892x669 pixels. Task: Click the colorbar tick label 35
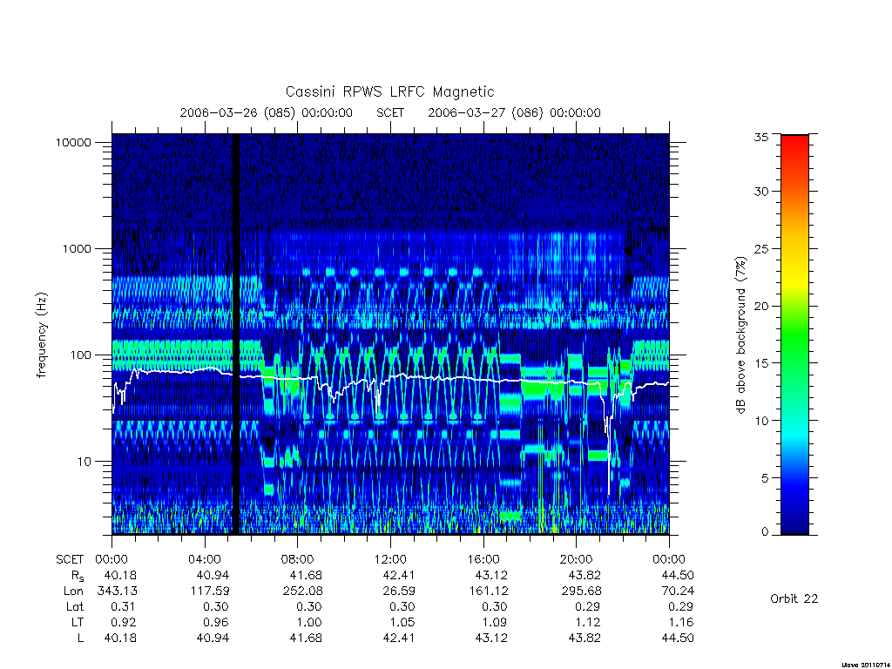pyautogui.click(x=761, y=137)
